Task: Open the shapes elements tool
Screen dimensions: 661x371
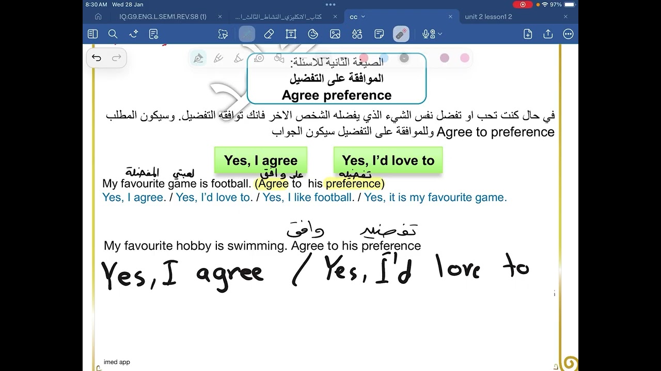Action: (x=357, y=34)
